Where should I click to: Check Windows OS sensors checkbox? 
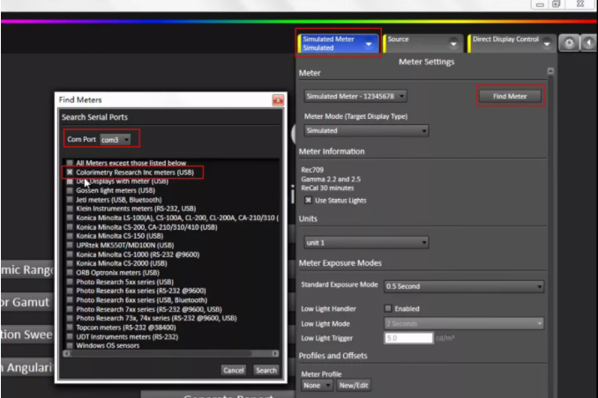coord(70,345)
